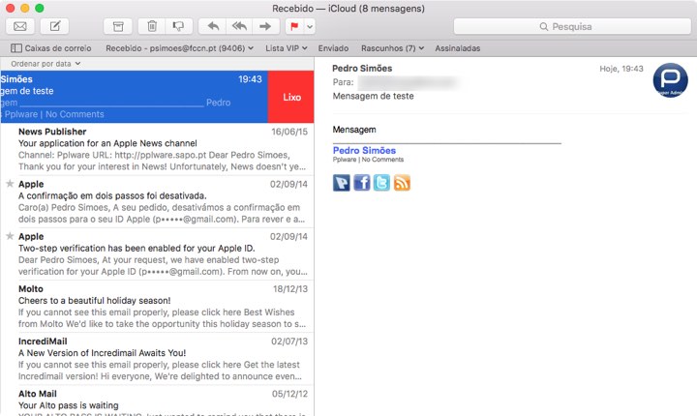697x416 pixels.
Task: Open the Ordenar por data menu
Action: (45, 64)
